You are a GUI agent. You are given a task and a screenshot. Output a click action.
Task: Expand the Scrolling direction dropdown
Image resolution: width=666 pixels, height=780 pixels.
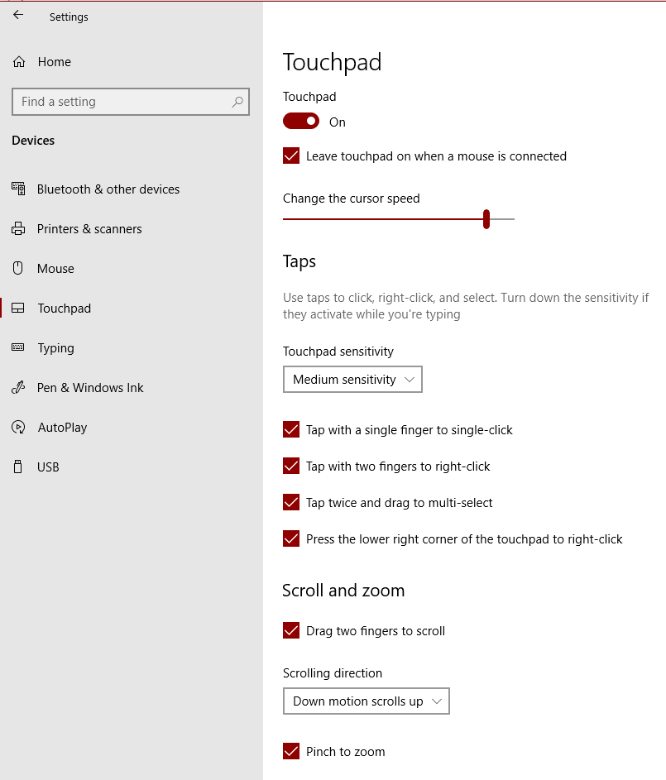click(x=366, y=701)
